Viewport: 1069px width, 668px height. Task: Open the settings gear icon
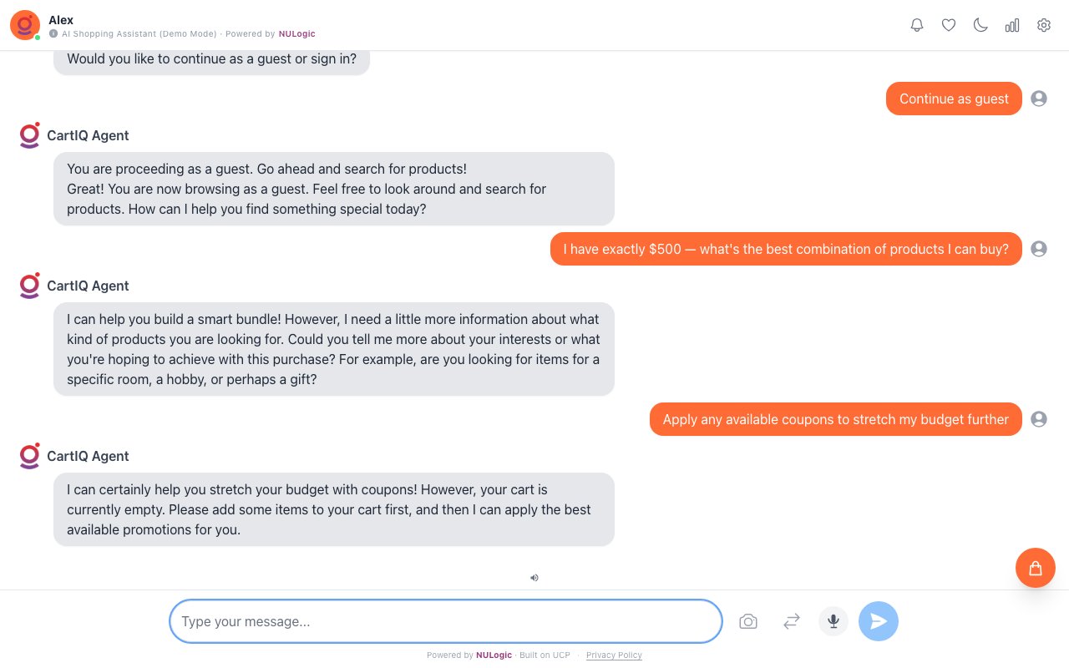(1044, 25)
